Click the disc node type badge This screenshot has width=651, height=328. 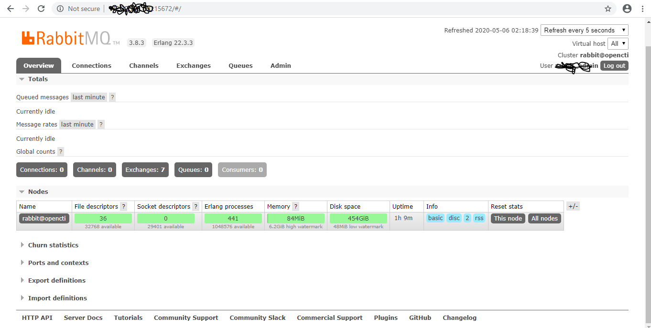454,218
